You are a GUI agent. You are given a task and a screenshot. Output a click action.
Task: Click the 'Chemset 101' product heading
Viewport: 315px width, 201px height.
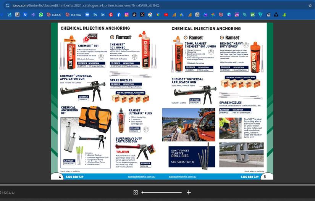coord(88,46)
